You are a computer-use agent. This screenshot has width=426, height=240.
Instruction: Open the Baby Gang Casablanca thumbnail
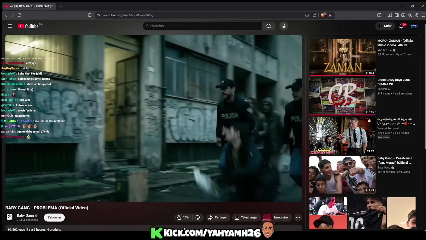coord(342,175)
